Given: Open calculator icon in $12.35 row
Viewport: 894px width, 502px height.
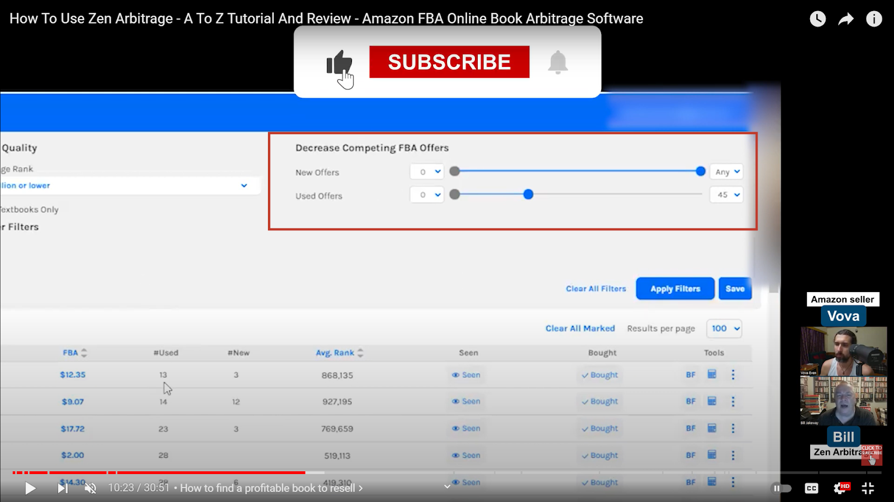Looking at the screenshot, I should 712,374.
